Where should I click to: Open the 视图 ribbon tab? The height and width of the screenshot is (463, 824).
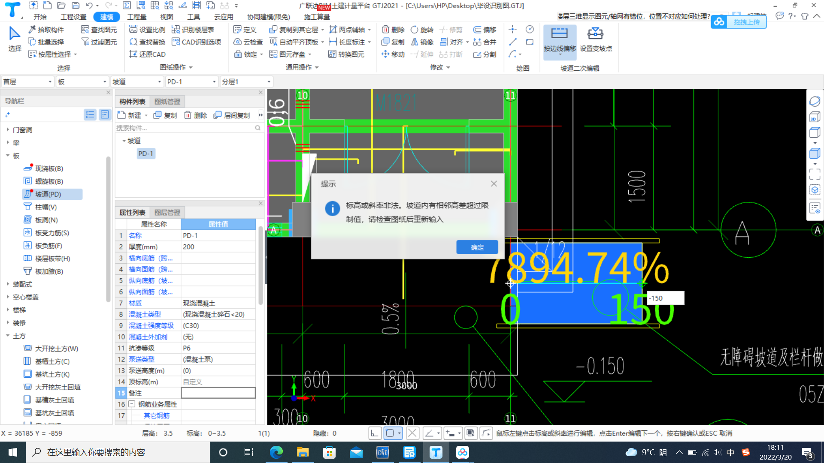pyautogui.click(x=167, y=17)
